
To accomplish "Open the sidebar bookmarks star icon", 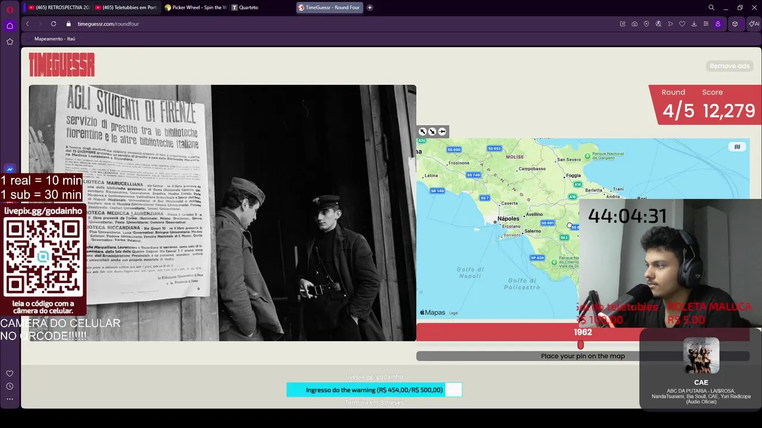I will (10, 42).
